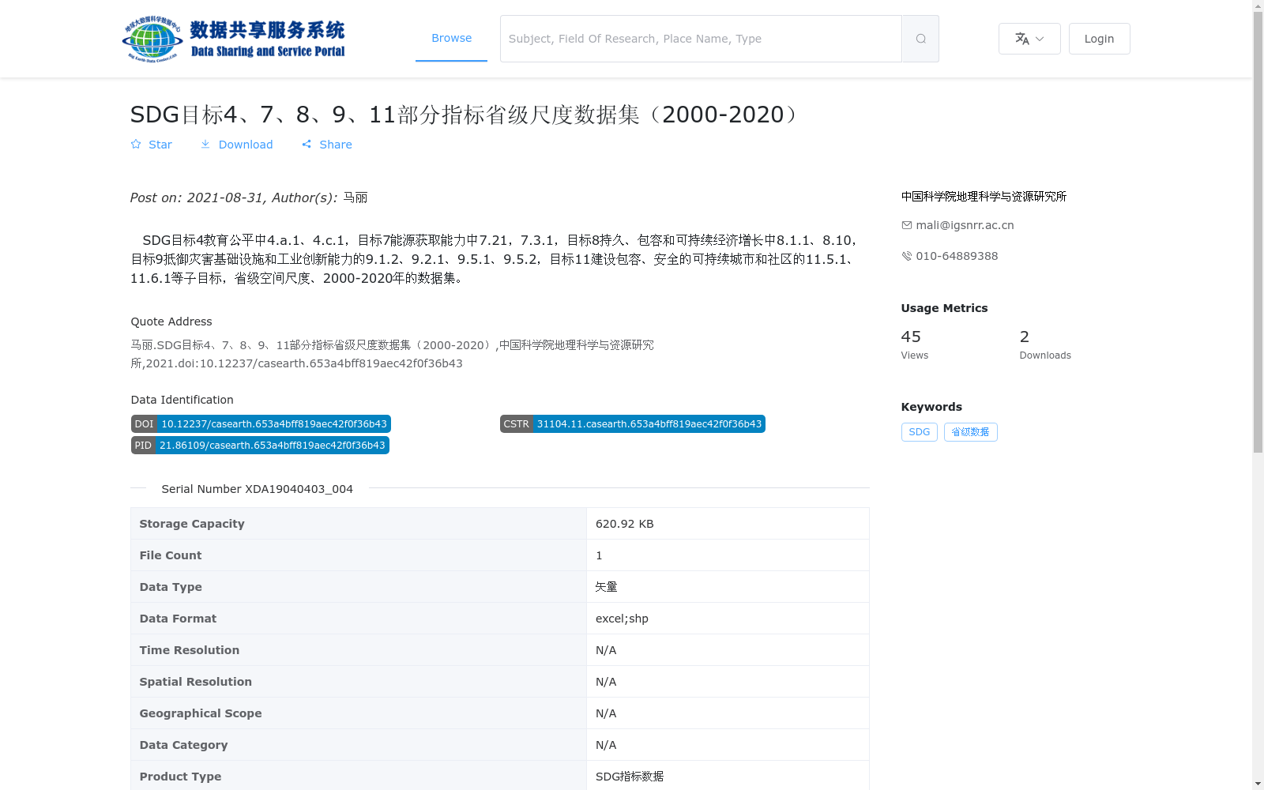This screenshot has height=790, width=1264.
Task: Star this dataset
Action: (151, 145)
